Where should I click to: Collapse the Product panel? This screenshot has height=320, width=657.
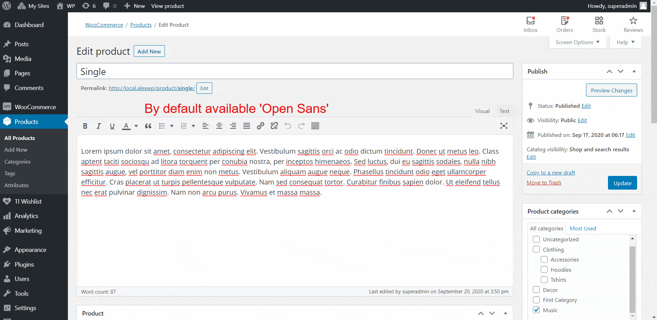pos(505,313)
